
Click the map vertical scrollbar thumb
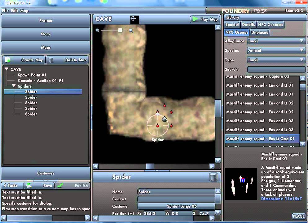218,108
